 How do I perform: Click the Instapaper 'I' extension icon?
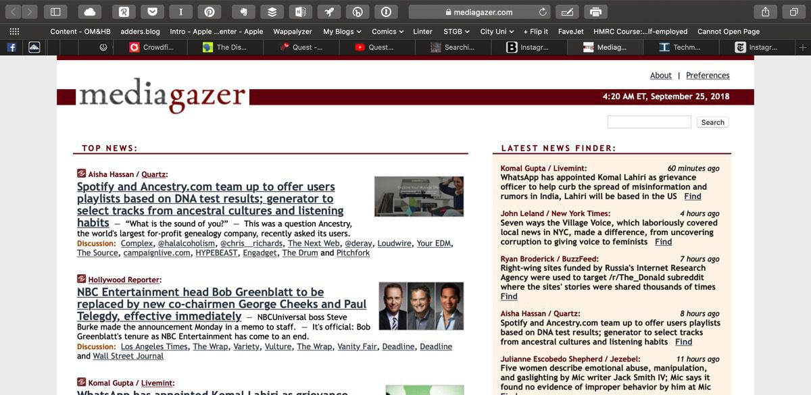pyautogui.click(x=180, y=11)
